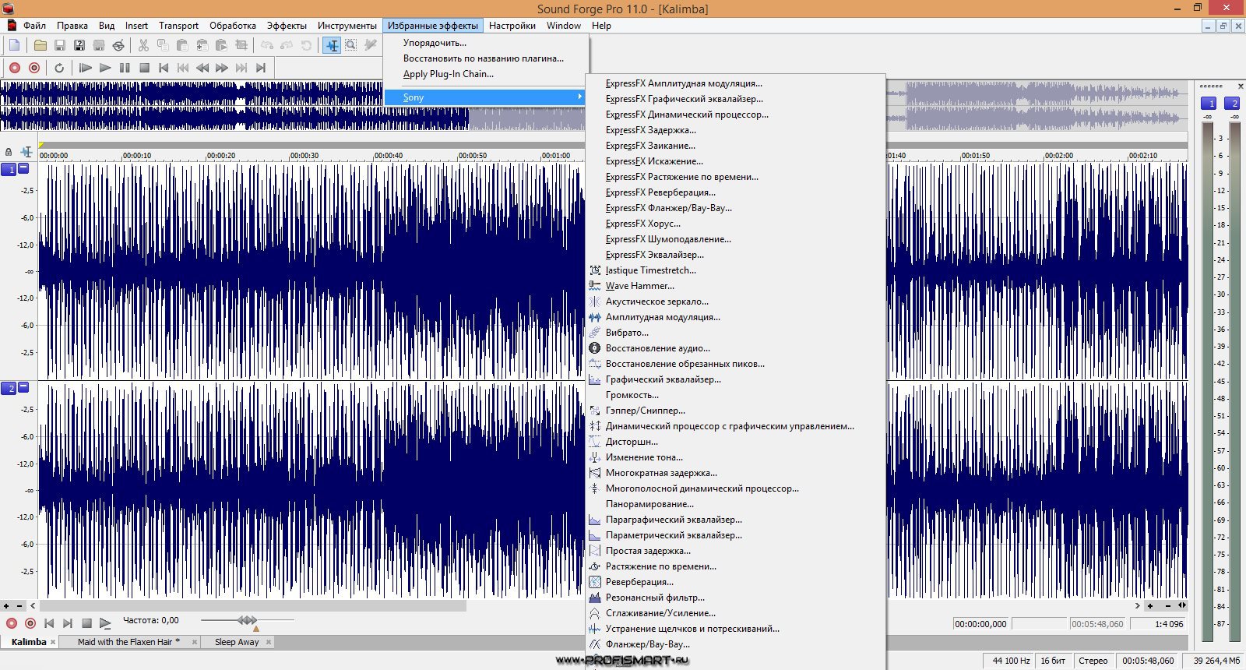
Task: Zoom out time with right minus button
Action: 1168,605
